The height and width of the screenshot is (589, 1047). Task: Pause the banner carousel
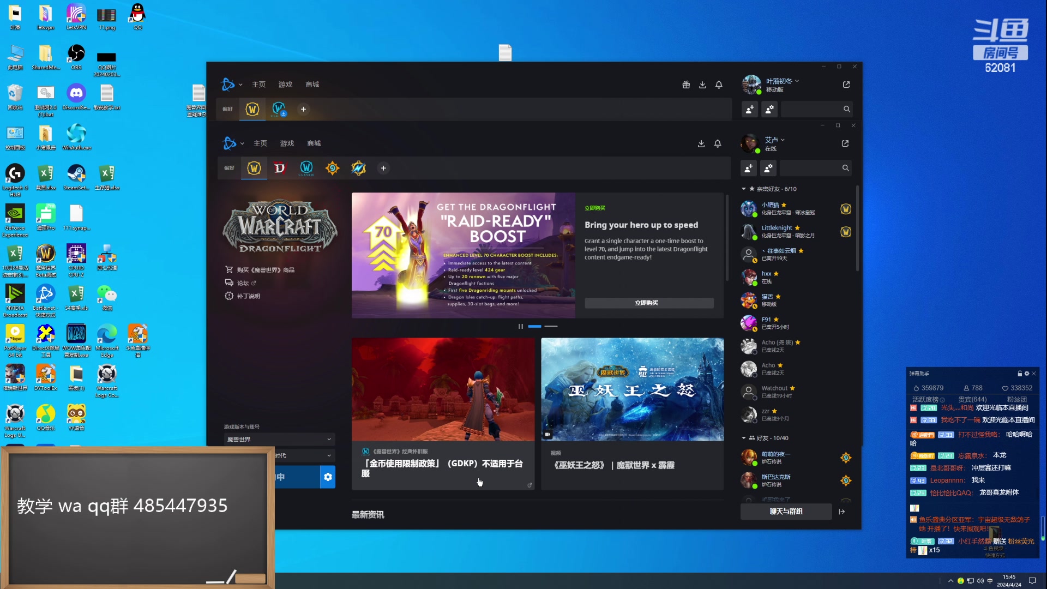tap(521, 326)
